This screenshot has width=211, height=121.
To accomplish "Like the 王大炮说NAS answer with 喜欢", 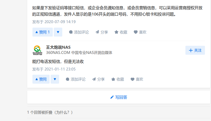I will pyautogui.click(x=137, y=79).
